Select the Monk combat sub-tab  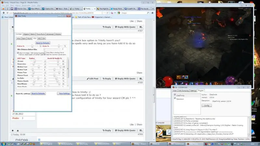(x=29, y=38)
